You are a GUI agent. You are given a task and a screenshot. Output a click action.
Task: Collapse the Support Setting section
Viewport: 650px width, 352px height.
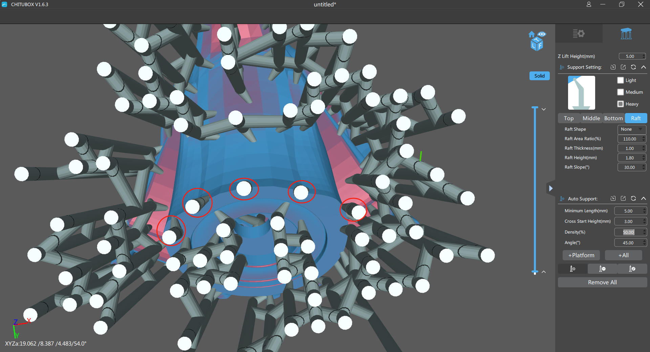644,67
